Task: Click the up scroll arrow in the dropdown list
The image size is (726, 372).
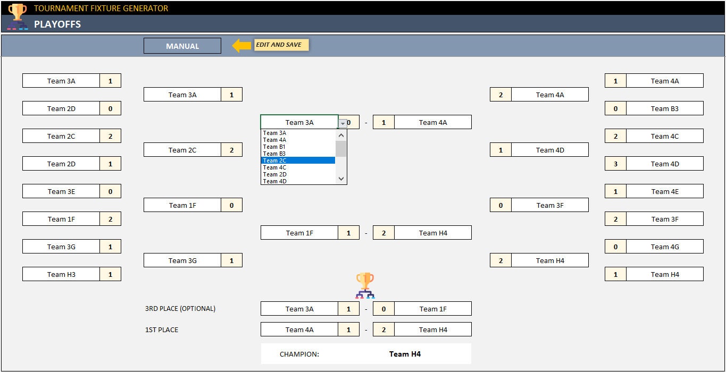Action: coord(341,136)
